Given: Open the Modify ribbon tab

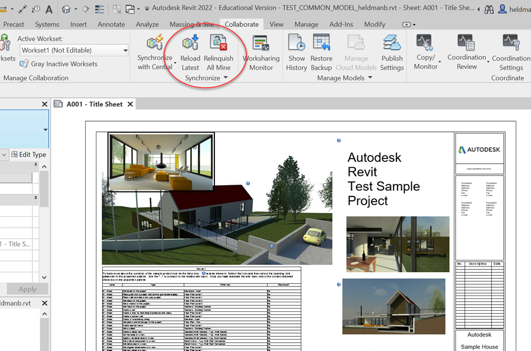Looking at the screenshot, I should point(375,24).
